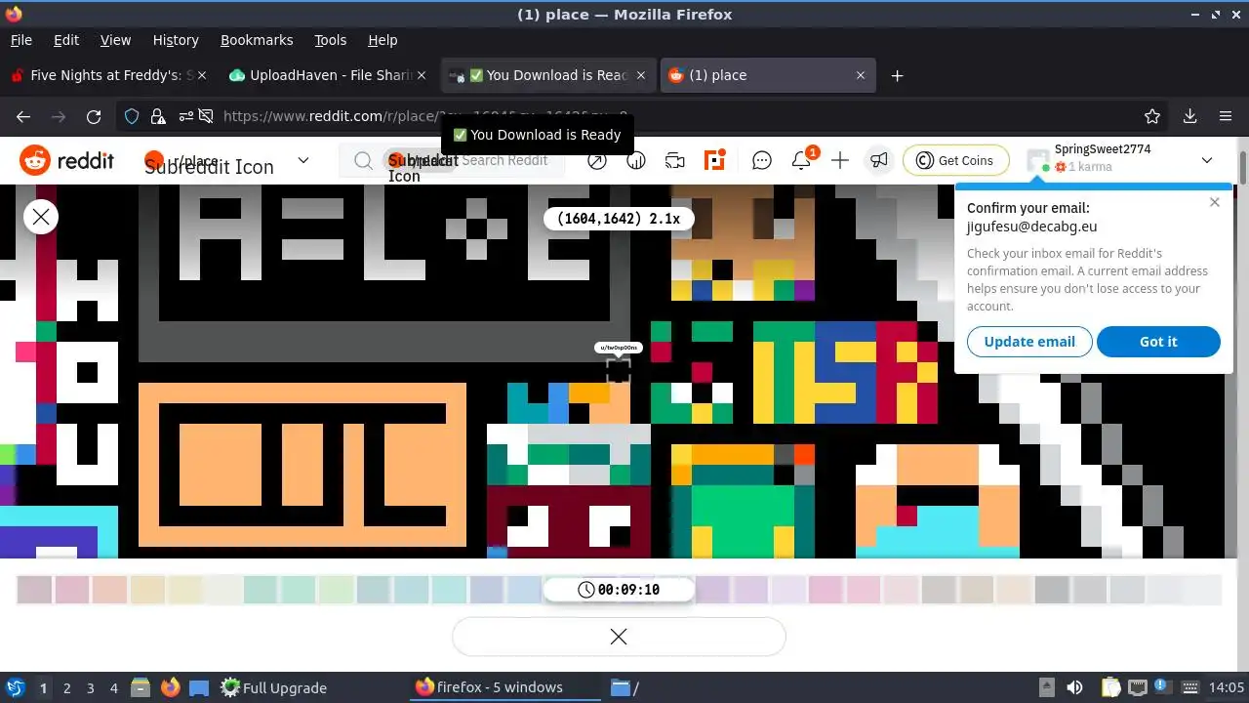
Task: Close the (1) place tab
Action: coord(861,75)
